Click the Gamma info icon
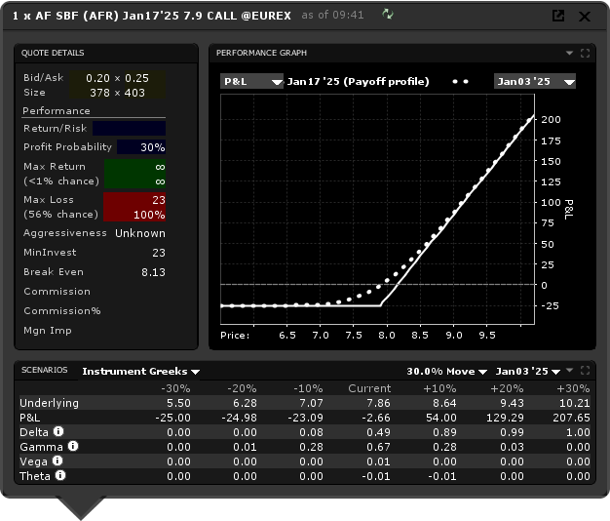Image resolution: width=610 pixels, height=521 pixels. (x=72, y=447)
